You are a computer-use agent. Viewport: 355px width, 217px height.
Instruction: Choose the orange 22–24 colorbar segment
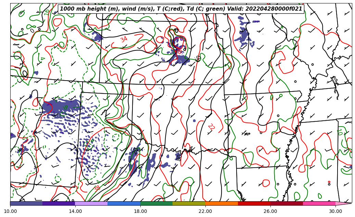221,203
